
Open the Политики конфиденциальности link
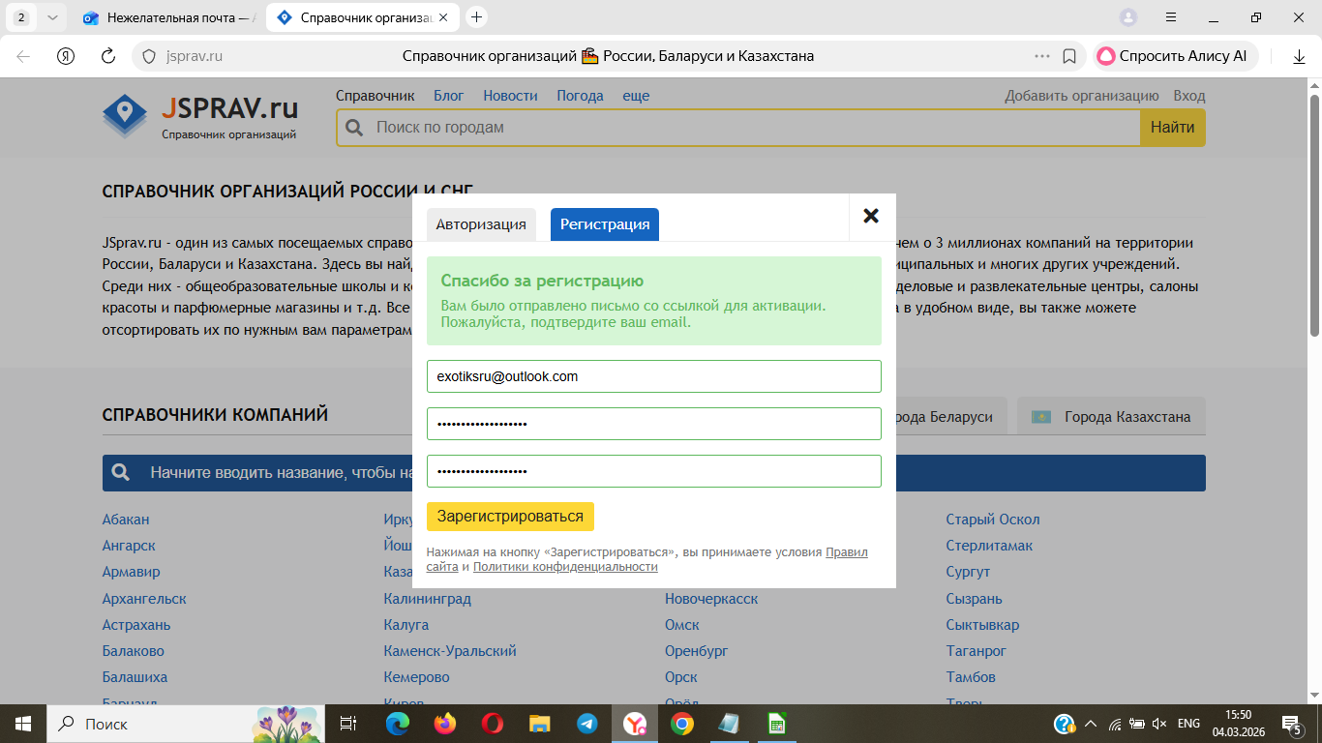tap(565, 567)
